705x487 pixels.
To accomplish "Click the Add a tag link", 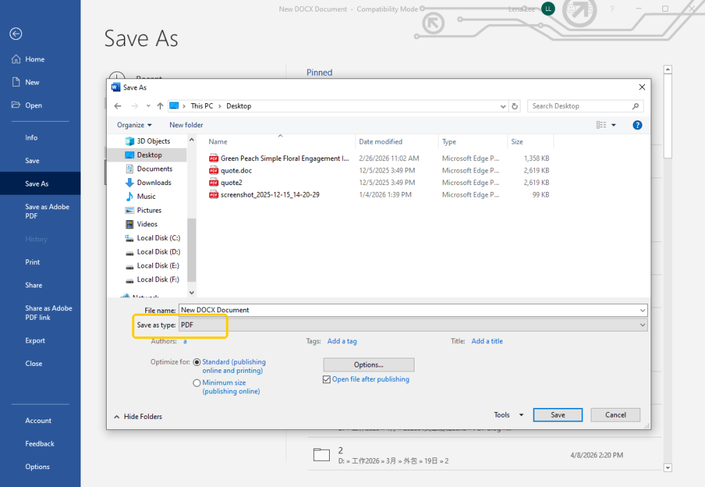I will (342, 341).
